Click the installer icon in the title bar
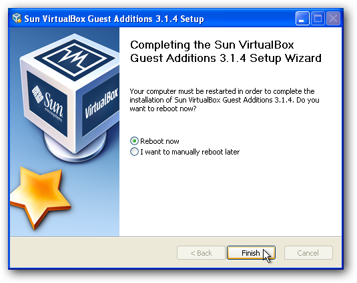Screen dimensions: 357x283 click(17, 18)
